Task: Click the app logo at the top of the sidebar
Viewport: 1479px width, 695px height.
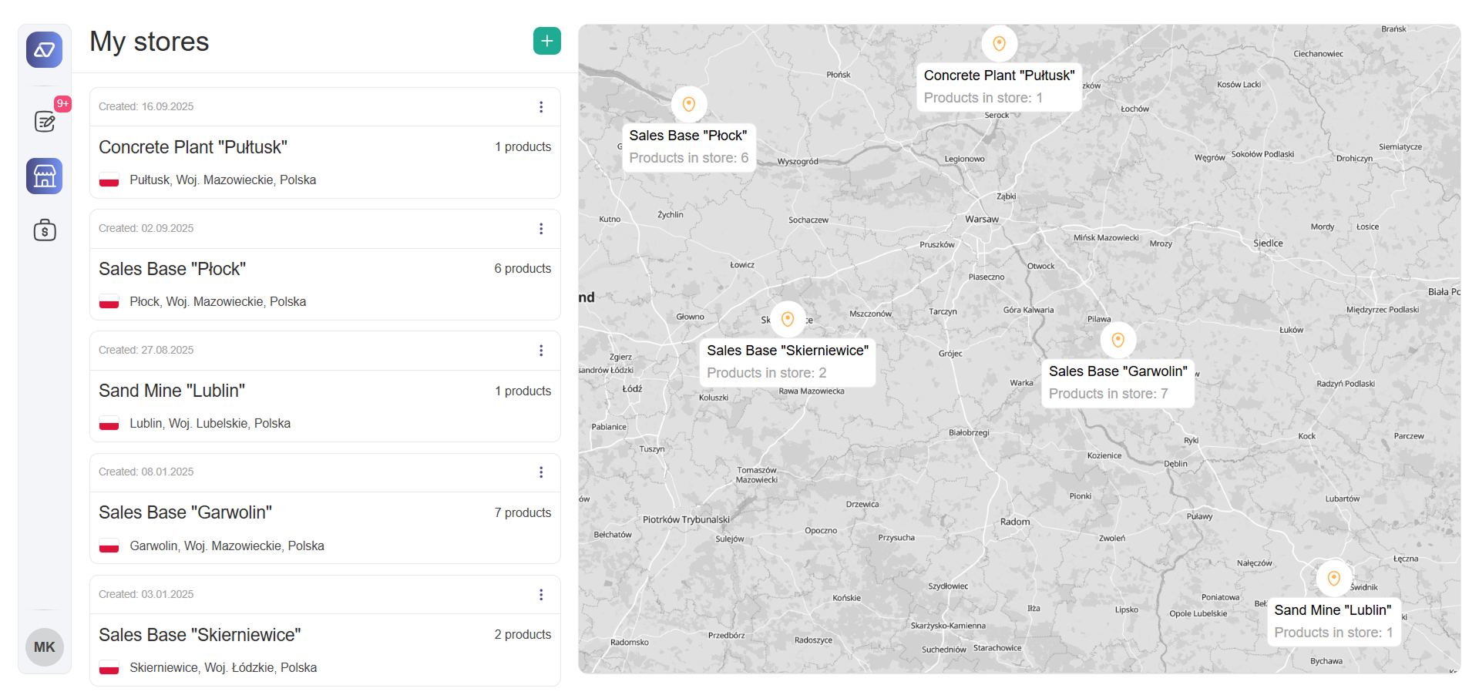Action: [44, 49]
